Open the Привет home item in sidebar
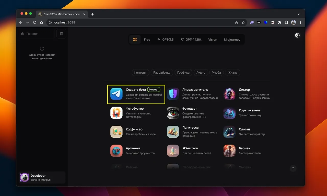The width and height of the screenshot is (327, 196). click(36, 34)
